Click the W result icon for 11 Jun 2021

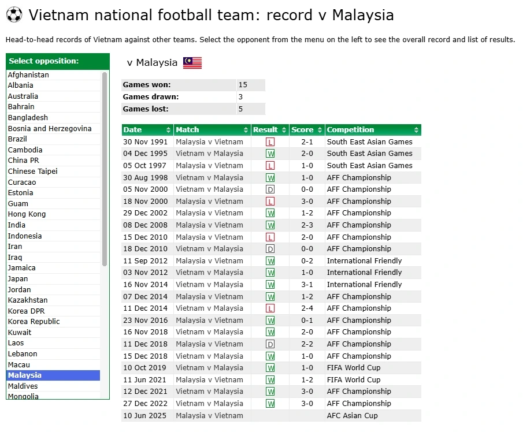[x=270, y=380]
